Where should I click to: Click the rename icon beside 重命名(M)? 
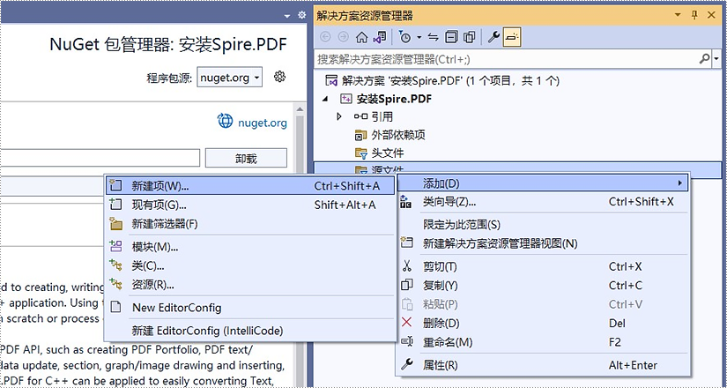(406, 341)
